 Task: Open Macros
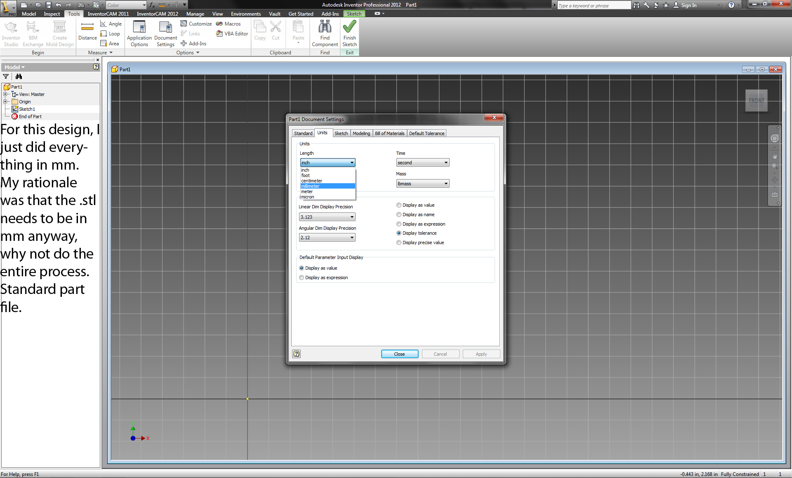(x=228, y=24)
